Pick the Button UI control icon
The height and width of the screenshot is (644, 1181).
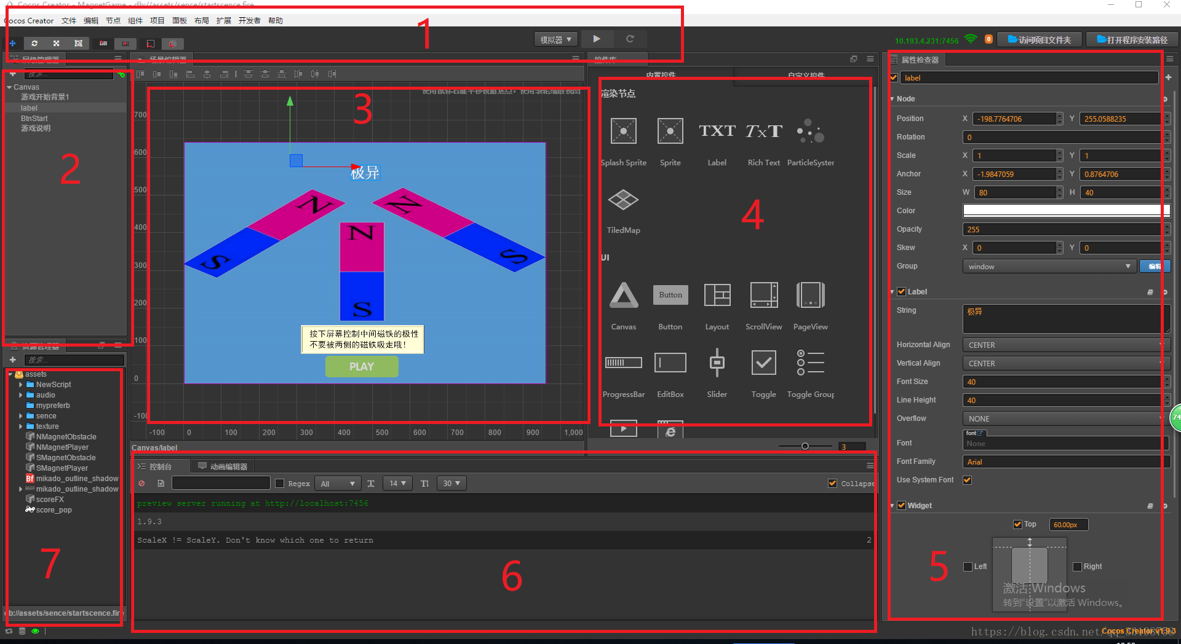670,295
